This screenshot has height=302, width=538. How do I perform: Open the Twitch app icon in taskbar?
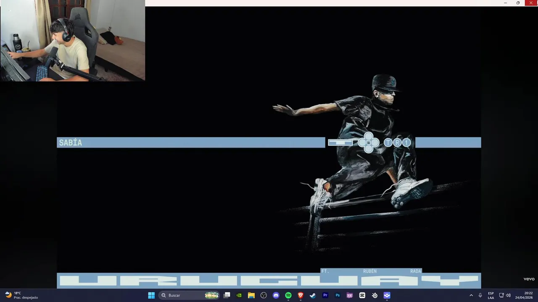point(350,295)
